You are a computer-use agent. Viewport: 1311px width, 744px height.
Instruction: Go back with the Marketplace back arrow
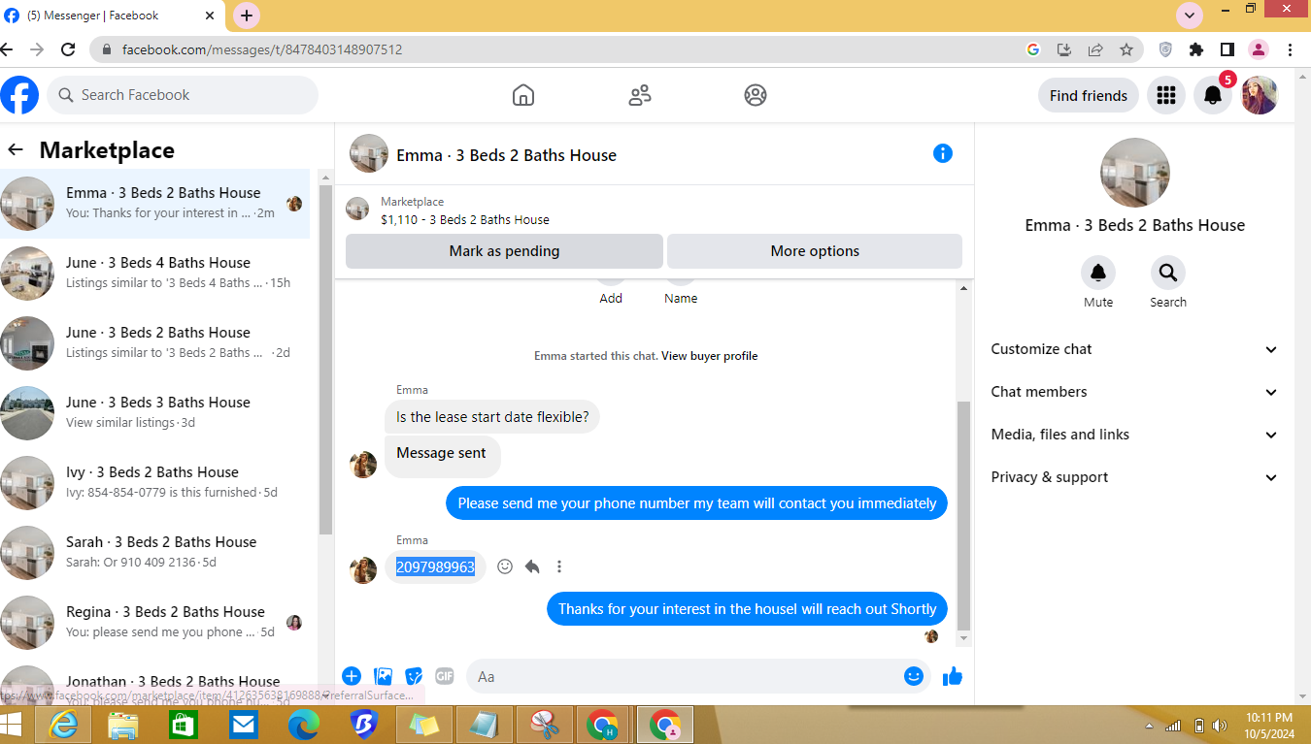(x=16, y=150)
